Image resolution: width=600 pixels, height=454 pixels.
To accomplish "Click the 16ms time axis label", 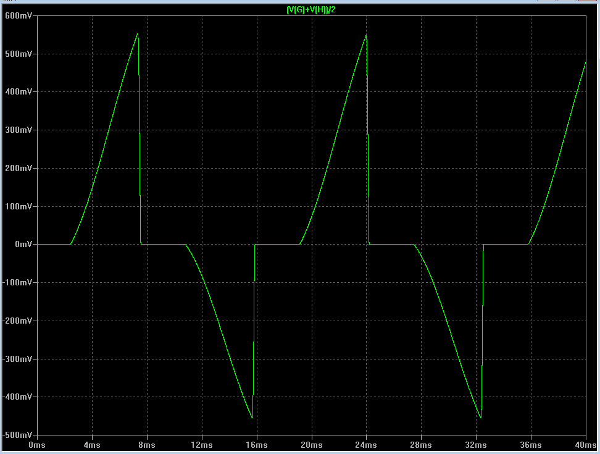I will coord(257,445).
